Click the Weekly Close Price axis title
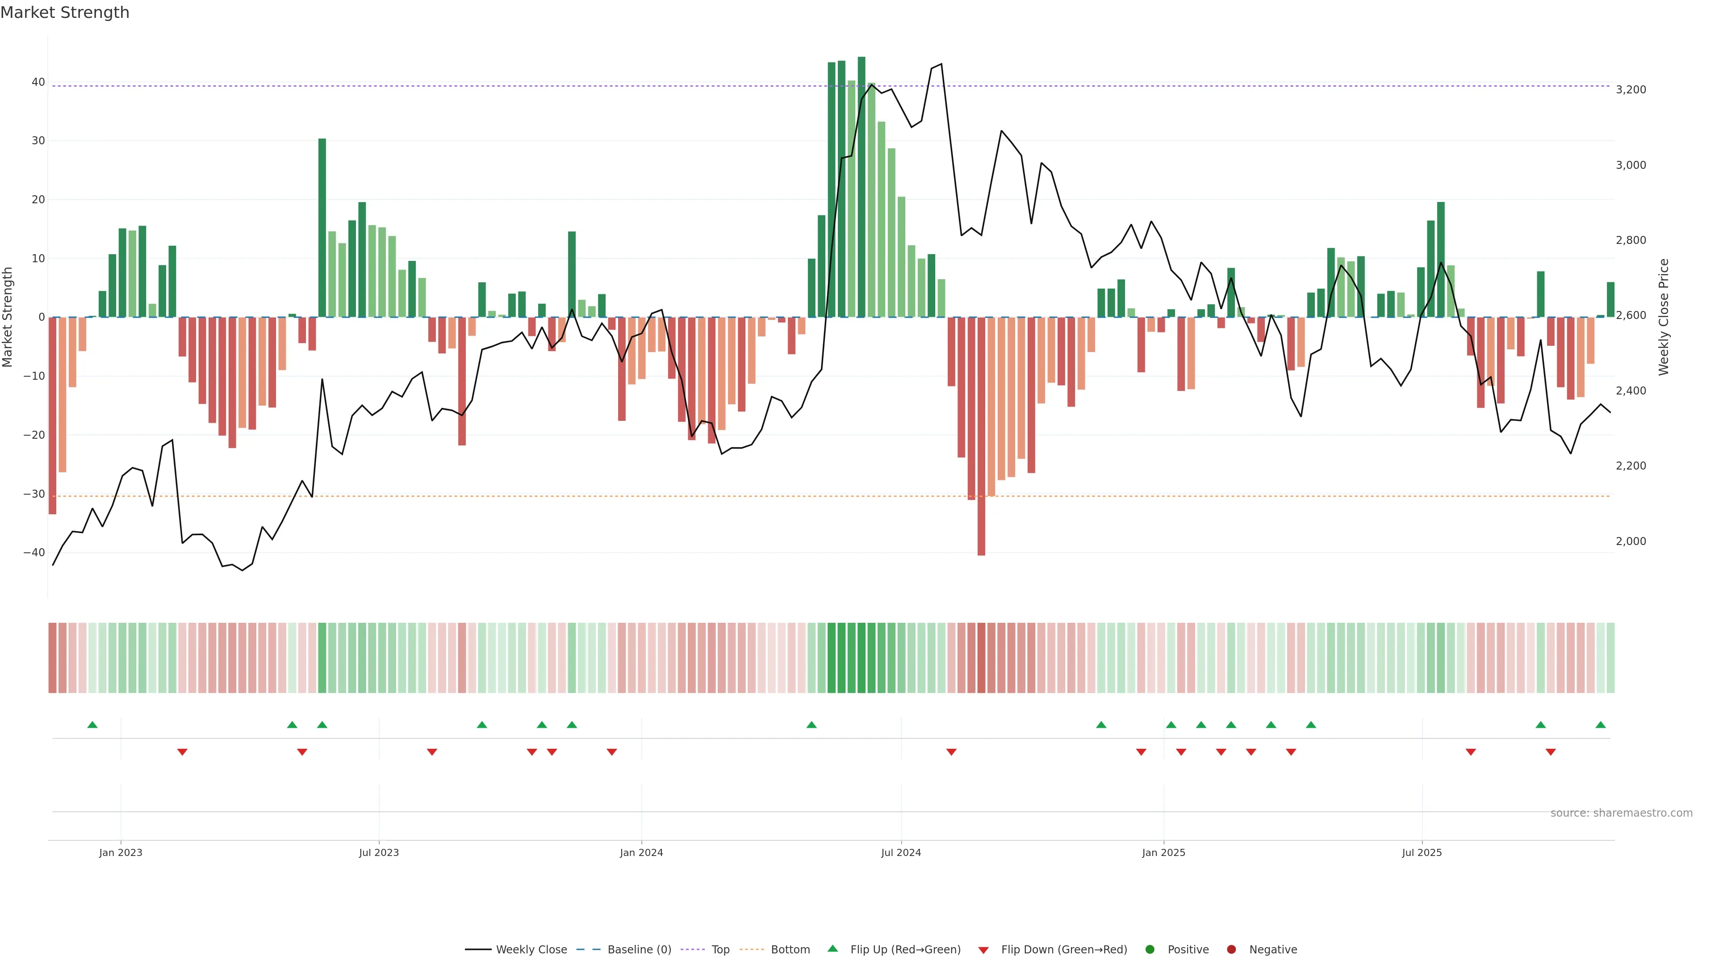This screenshot has width=1715, height=965. point(1664,317)
